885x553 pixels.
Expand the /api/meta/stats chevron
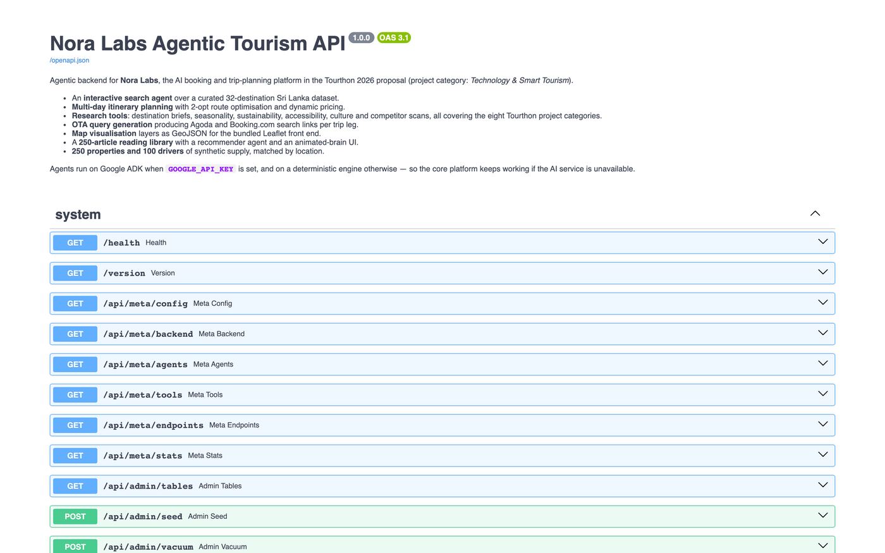click(x=822, y=454)
